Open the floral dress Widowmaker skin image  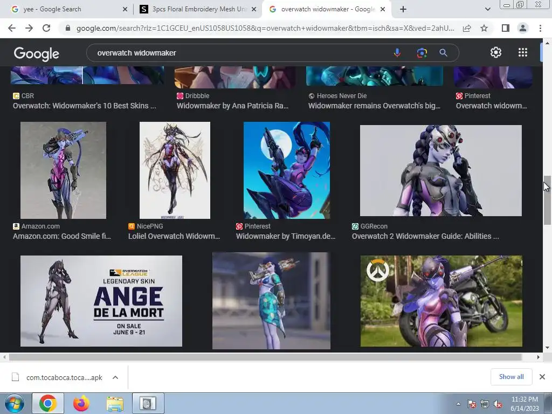271,301
